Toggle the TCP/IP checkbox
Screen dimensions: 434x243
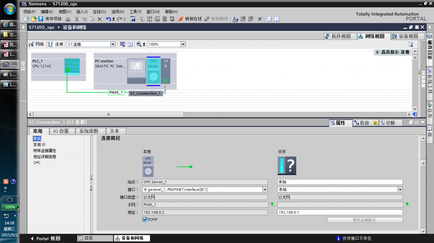(x=145, y=220)
